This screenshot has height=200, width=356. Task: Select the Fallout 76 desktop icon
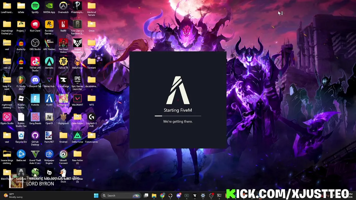coord(63,63)
